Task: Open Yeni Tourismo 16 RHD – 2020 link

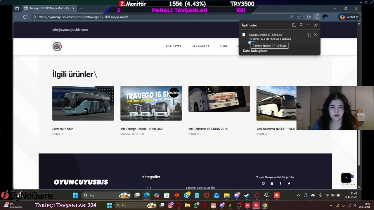Action: coord(276,129)
